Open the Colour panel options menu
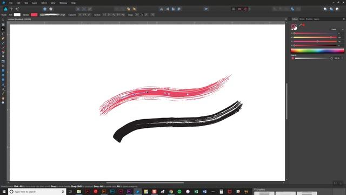The image size is (346, 195). click(x=344, y=19)
